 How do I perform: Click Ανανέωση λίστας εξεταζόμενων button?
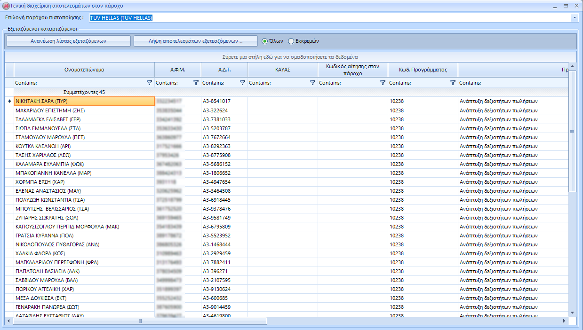(68, 41)
